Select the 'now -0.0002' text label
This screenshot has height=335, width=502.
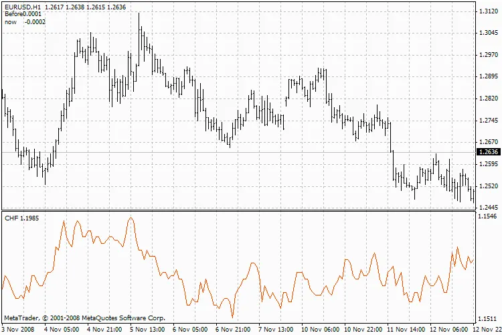23,22
